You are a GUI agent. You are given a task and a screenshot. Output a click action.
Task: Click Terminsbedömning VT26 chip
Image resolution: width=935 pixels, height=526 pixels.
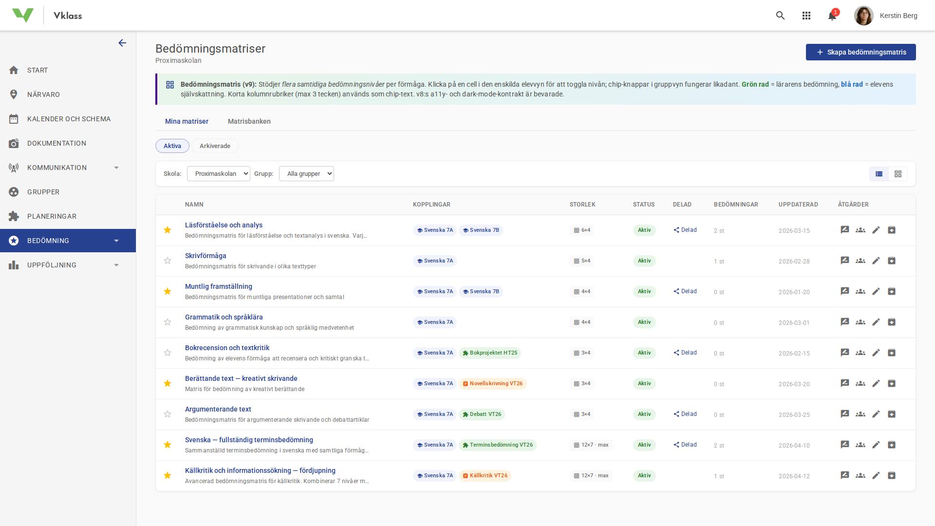pos(497,445)
